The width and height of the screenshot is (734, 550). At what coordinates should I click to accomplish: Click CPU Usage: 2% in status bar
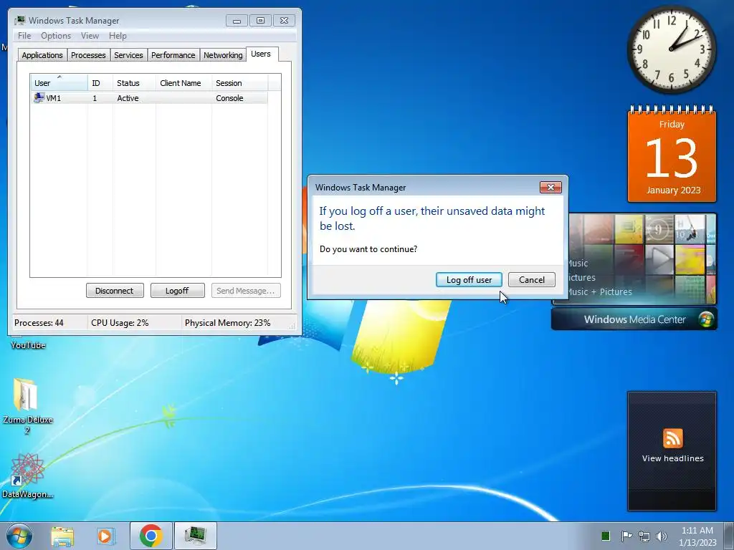coord(120,323)
